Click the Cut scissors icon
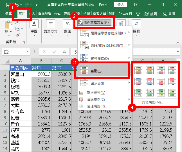Viewport: 182px width, 152px height. pos(17,23)
